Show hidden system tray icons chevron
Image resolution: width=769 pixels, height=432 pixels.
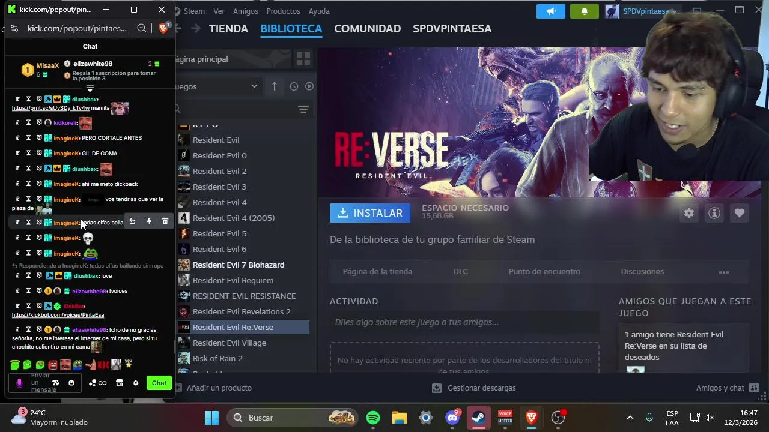630,418
